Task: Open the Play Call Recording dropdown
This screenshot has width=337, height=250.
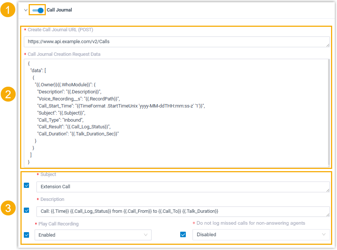Action: tap(93, 235)
